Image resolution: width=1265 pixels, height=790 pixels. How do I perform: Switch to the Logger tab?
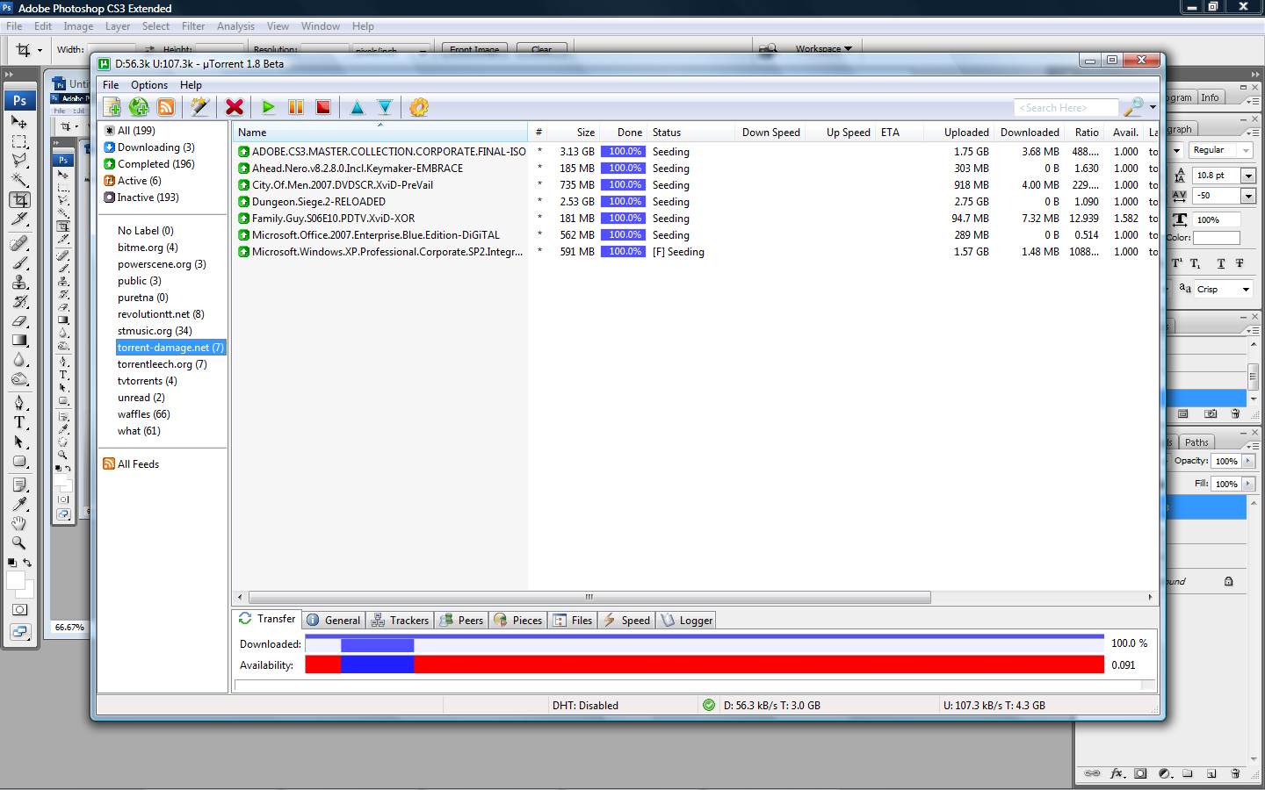pos(686,620)
